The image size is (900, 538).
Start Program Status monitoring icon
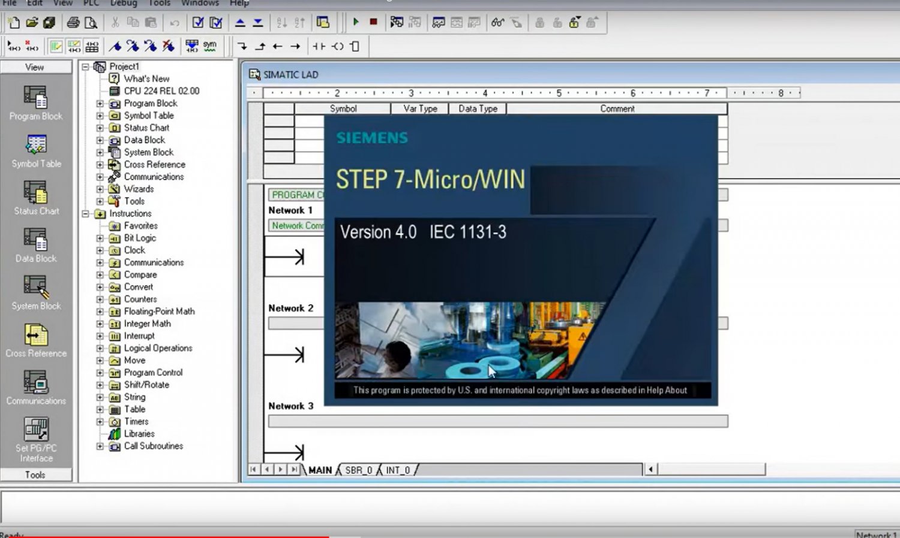[x=397, y=22]
